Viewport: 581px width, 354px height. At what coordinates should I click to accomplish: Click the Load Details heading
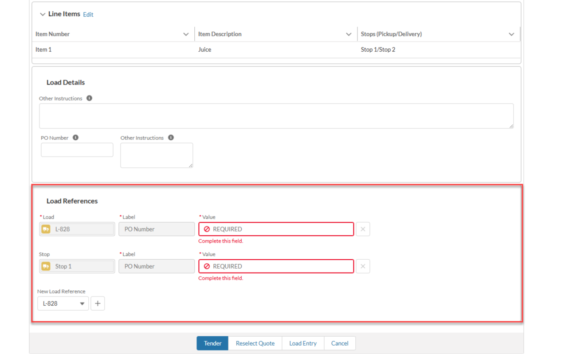66,82
